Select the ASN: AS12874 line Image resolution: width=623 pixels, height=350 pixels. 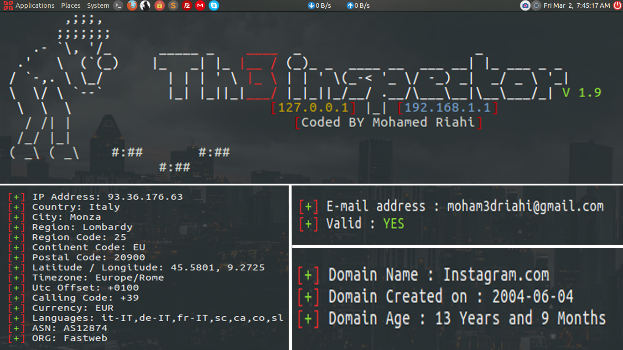pos(57,328)
